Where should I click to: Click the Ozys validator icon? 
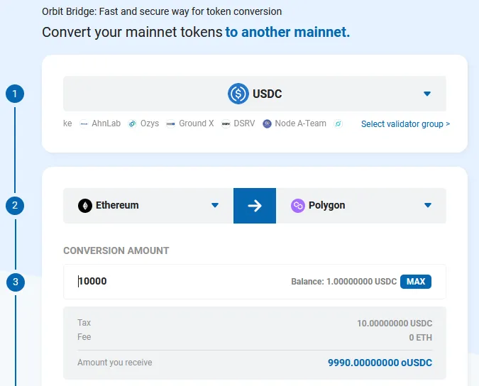pyautogui.click(x=132, y=123)
